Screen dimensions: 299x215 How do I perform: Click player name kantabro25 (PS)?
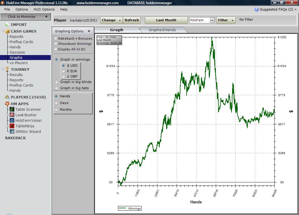pyautogui.click(x=84, y=20)
